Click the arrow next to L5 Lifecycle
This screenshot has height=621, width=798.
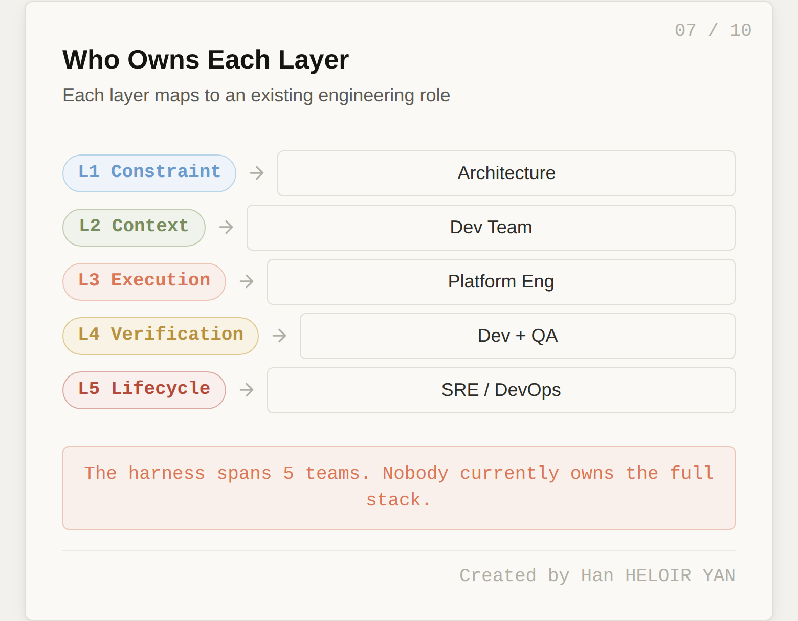(x=247, y=390)
